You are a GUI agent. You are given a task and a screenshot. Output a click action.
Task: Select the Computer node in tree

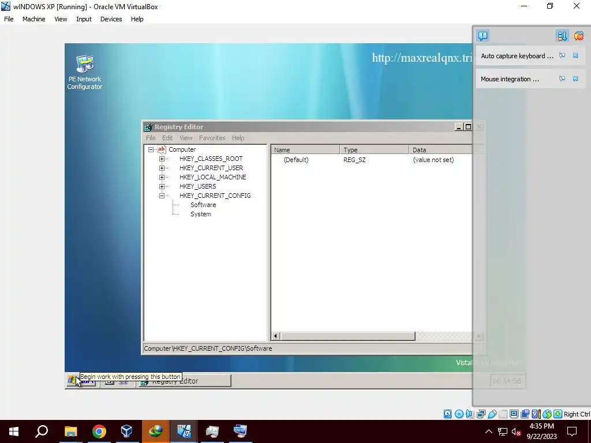(182, 149)
